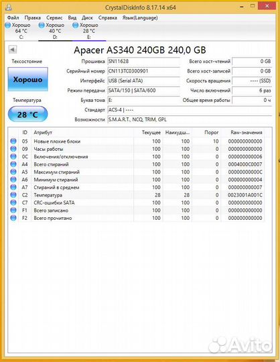Click status orb for A5 Максимум стираний
Image resolution: width=280 pixels, height=362 pixels.
click(13, 172)
